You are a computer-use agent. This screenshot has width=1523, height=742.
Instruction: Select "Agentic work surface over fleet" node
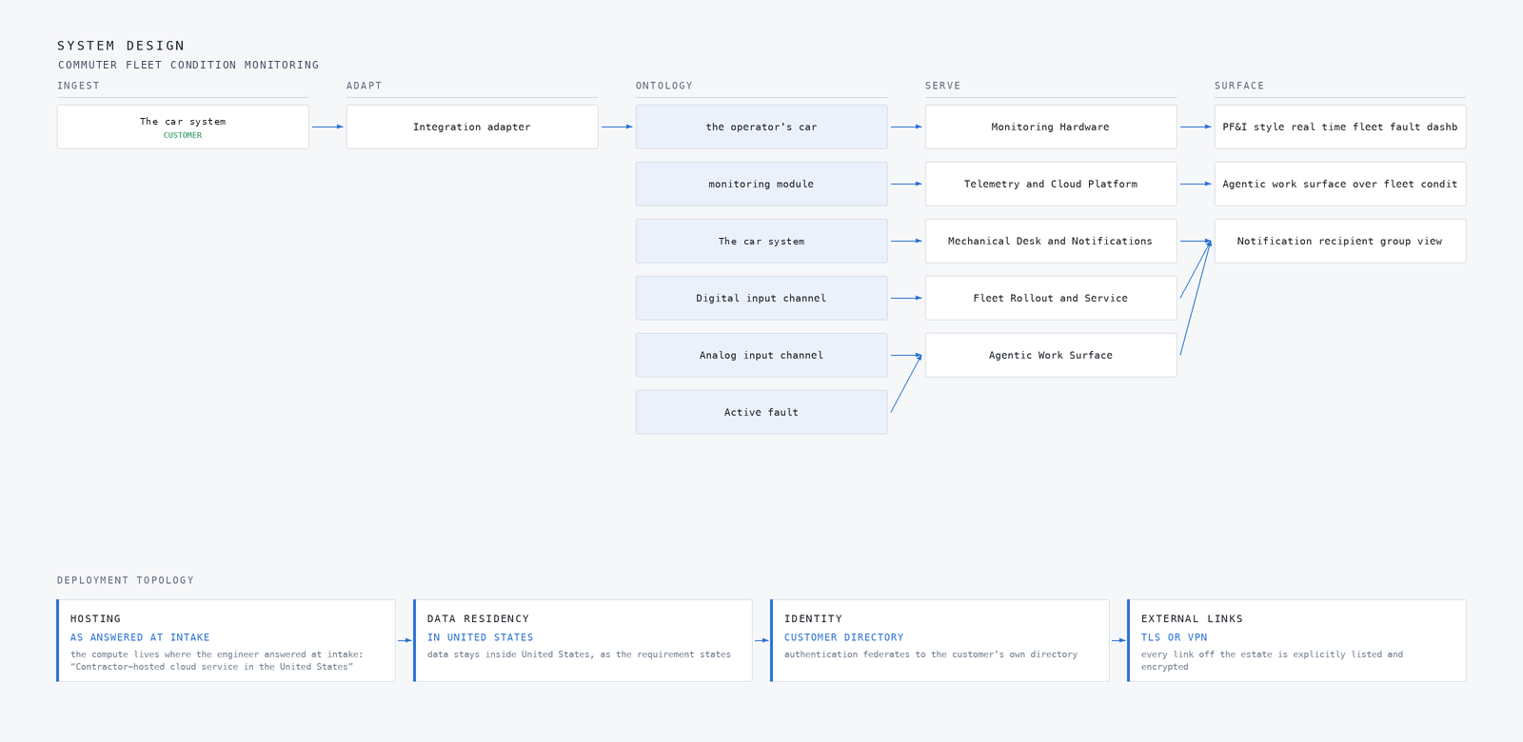tap(1340, 184)
